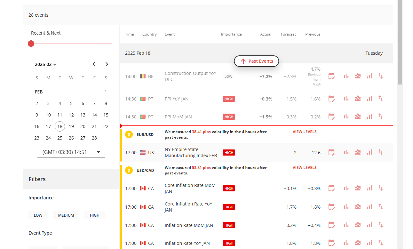Select February 14 in the calendar
The width and height of the screenshot is (413, 249).
click(94, 115)
